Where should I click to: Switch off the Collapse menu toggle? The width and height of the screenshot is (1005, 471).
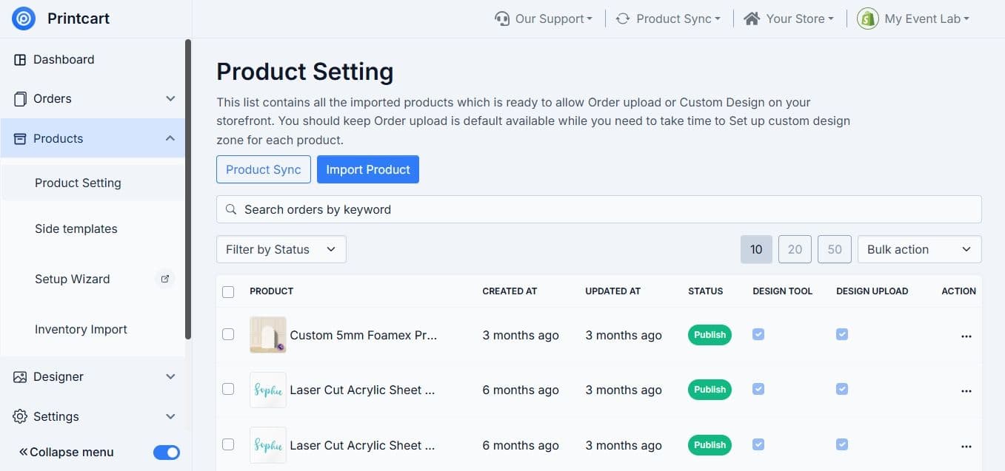[167, 452]
